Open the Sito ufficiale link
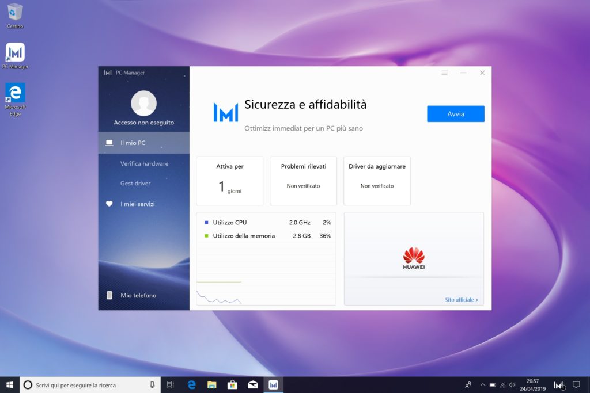The width and height of the screenshot is (590, 393). [462, 300]
